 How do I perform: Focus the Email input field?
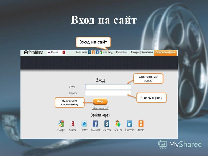click(x=108, y=87)
